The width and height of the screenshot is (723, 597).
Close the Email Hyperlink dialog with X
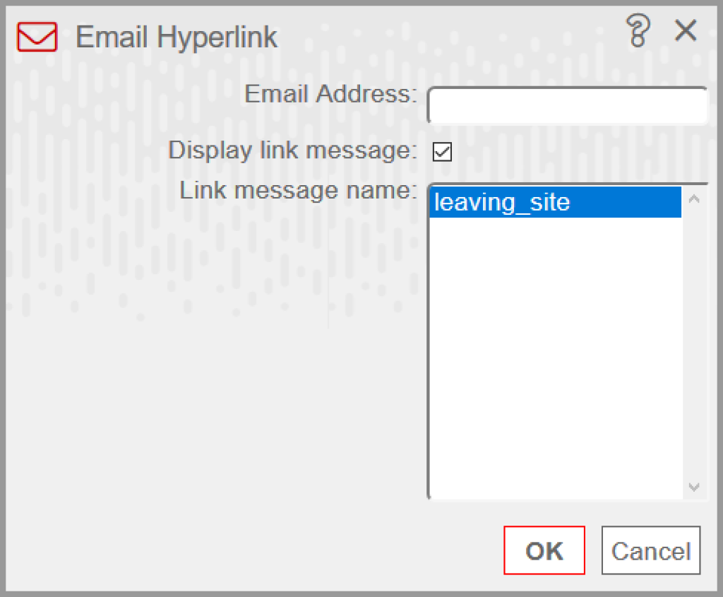coord(686,30)
